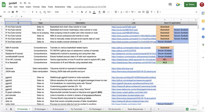206x112 pixels.
Task: Click the Create a filter icon
Action: [x=151, y=12]
